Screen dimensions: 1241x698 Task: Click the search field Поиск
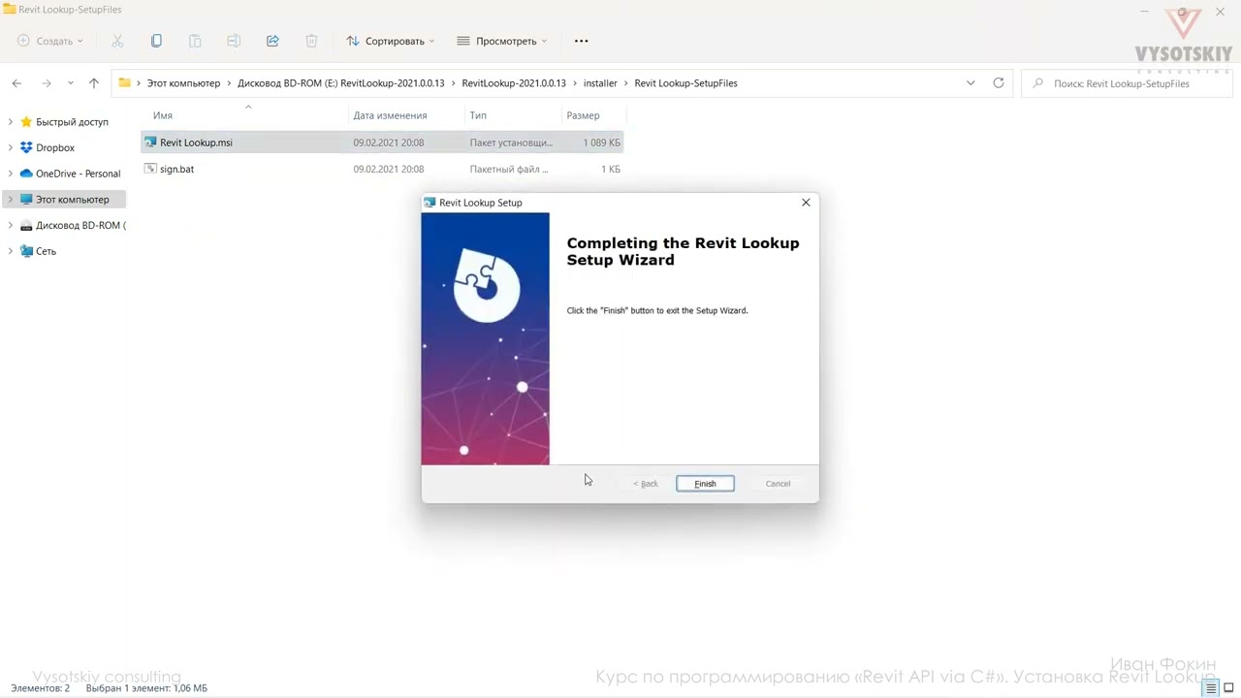[x=1125, y=83]
